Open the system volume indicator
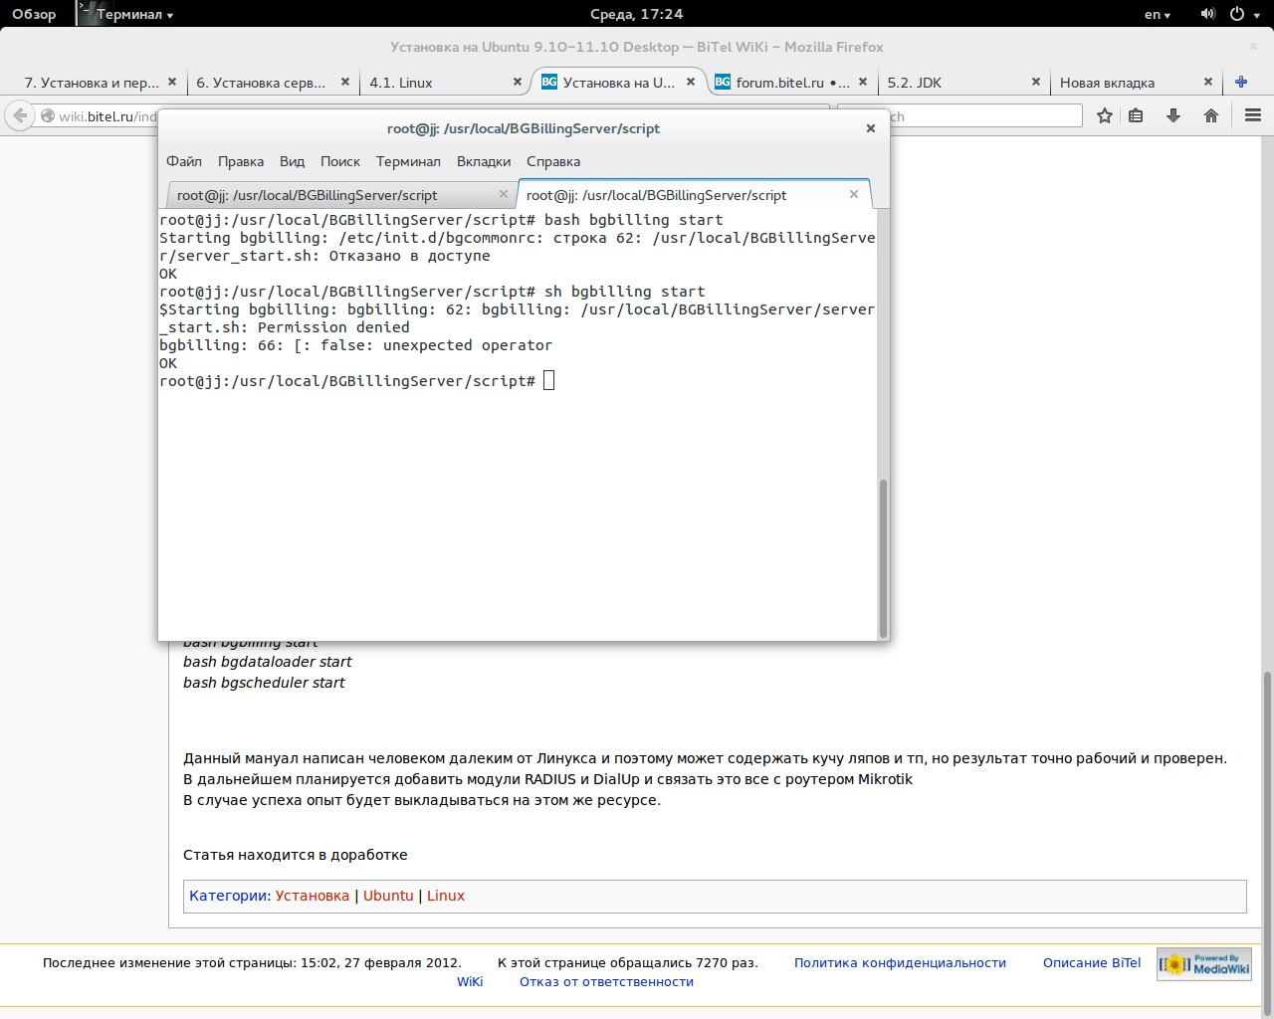Image resolution: width=1274 pixels, height=1019 pixels. coord(1207,14)
